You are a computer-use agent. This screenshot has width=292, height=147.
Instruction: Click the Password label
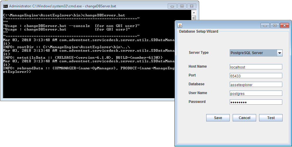pyautogui.click(x=197, y=101)
